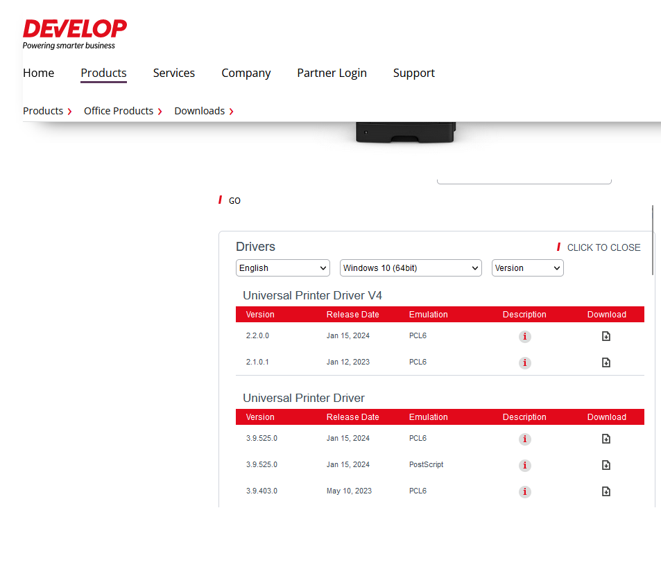View info for 3.9.525.0 PCL6 driver
The image size is (661, 578).
pyautogui.click(x=524, y=439)
